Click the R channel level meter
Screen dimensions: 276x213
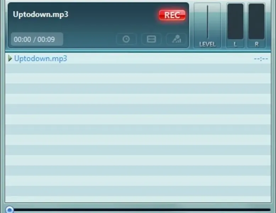click(x=256, y=21)
